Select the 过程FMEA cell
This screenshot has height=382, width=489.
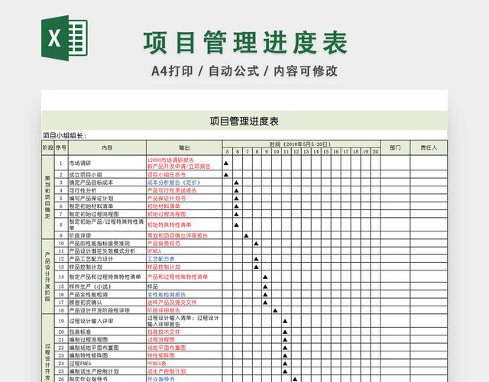107,364
